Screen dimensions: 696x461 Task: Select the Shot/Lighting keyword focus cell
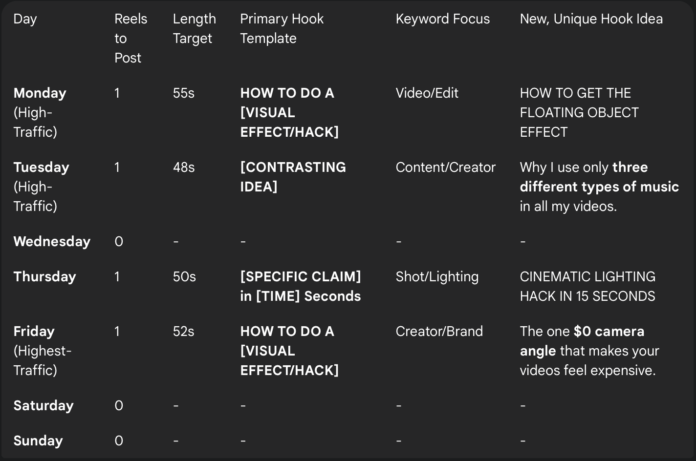[x=437, y=276]
